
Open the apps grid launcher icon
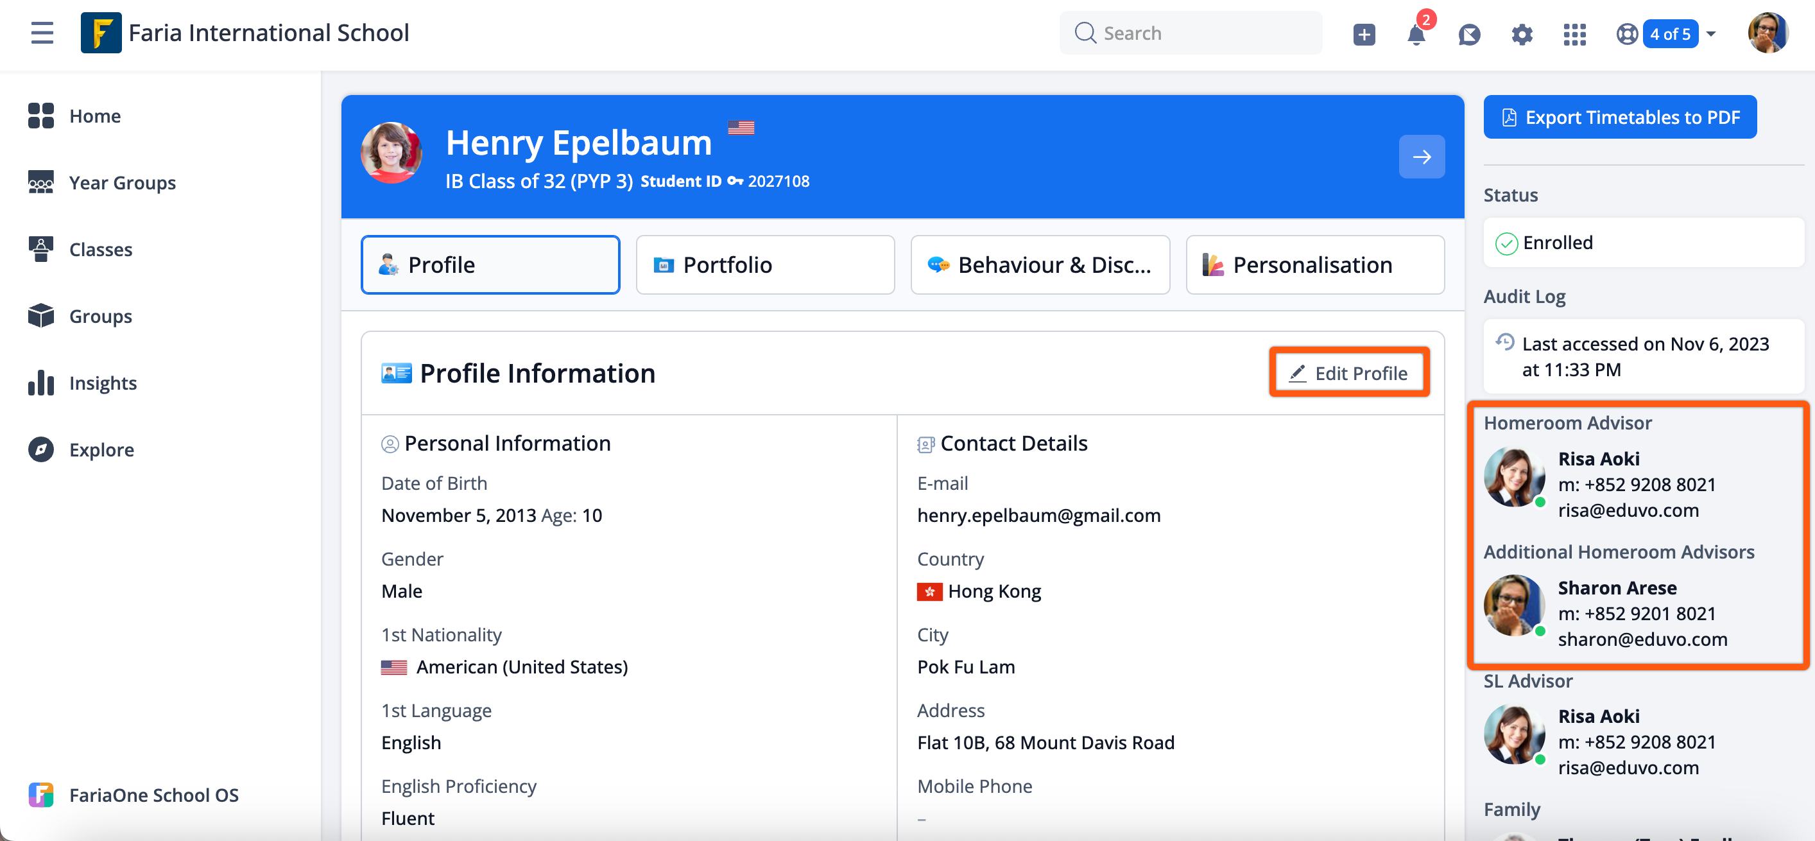point(1574,34)
